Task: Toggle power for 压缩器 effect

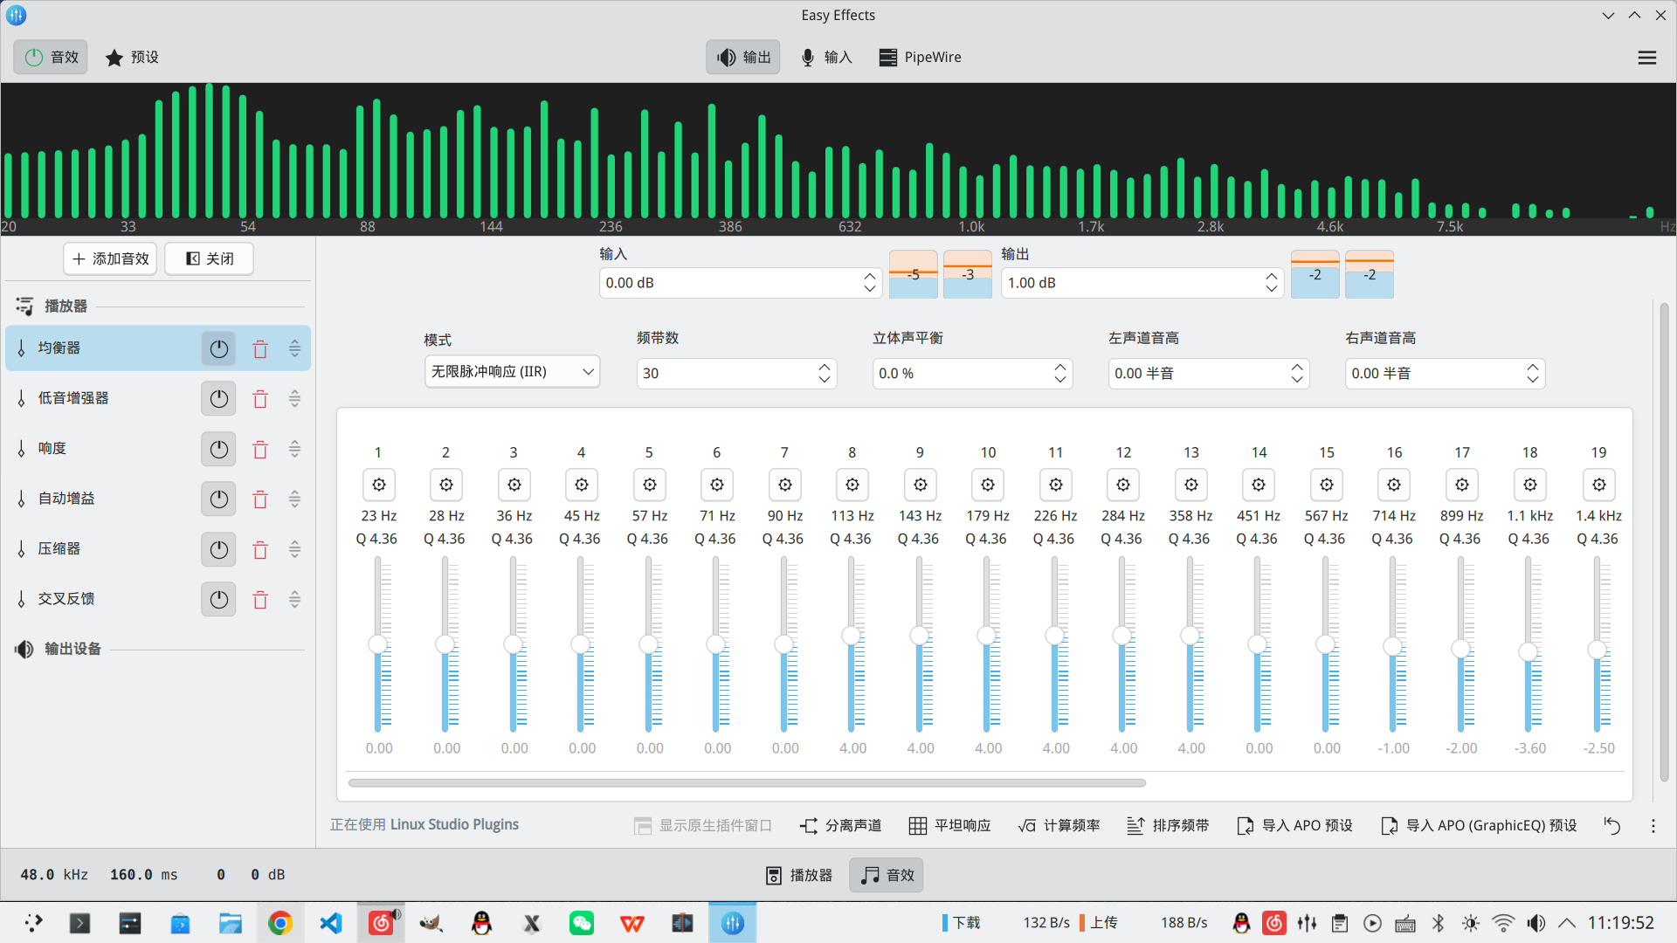Action: pyautogui.click(x=218, y=549)
